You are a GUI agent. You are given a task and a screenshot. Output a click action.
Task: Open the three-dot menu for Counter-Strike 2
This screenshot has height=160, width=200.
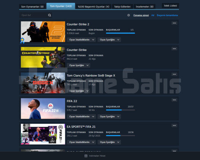[174, 23]
